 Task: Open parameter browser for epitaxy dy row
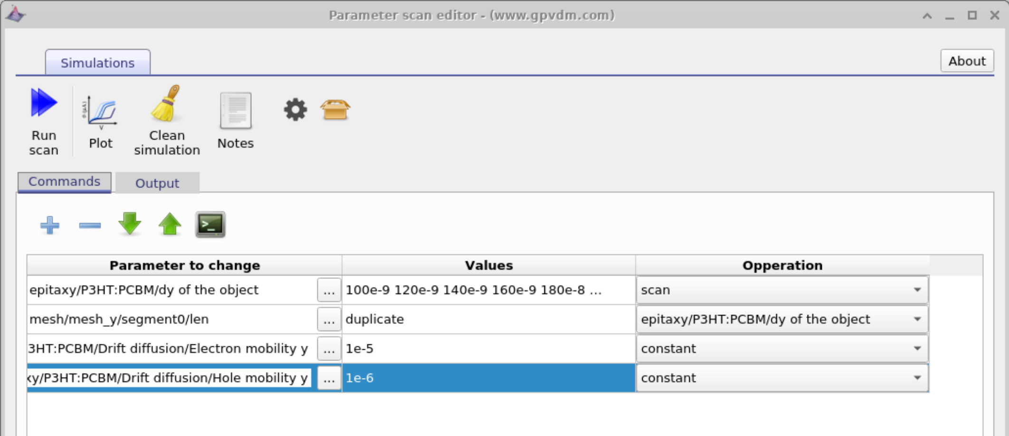click(x=328, y=290)
